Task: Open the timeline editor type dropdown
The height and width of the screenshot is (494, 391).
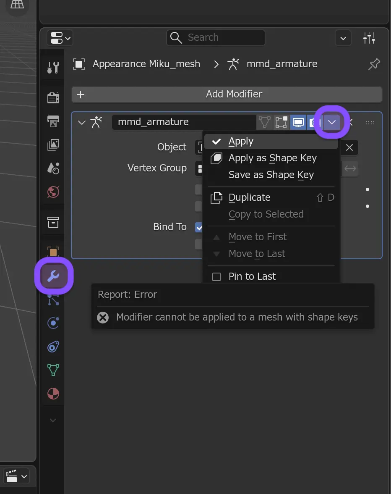Action: (x=16, y=476)
